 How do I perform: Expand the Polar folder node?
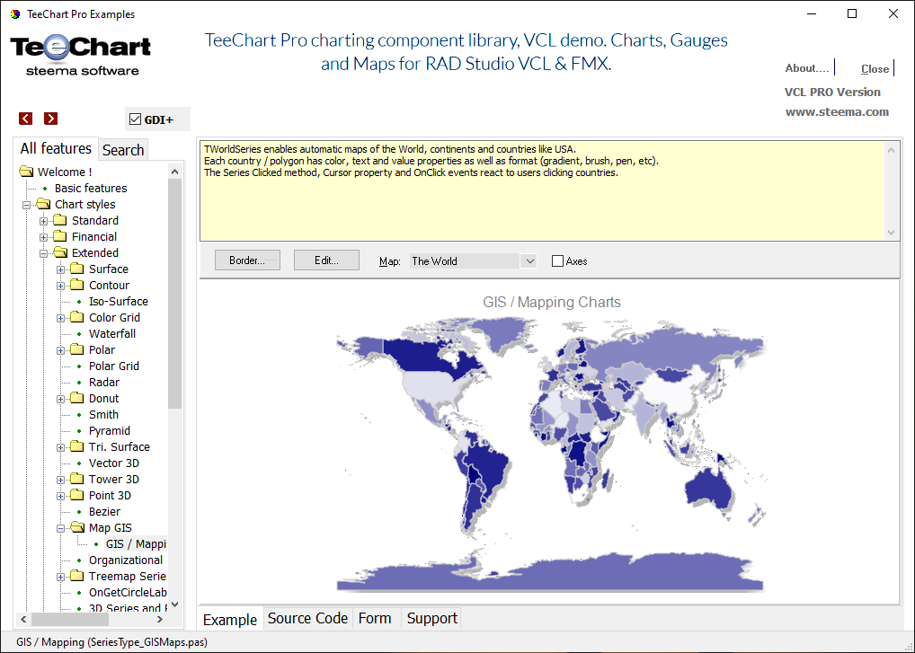61,350
